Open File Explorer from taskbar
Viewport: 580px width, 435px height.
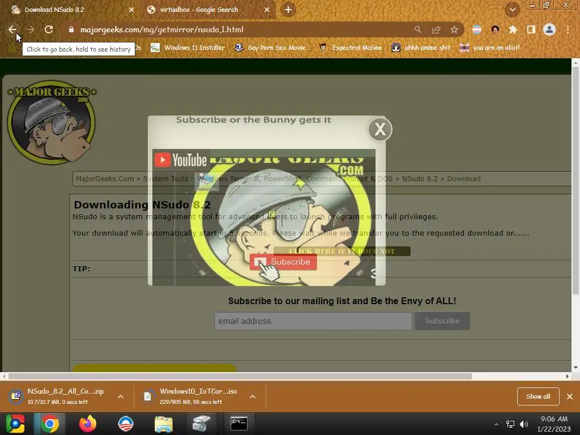coord(164,424)
